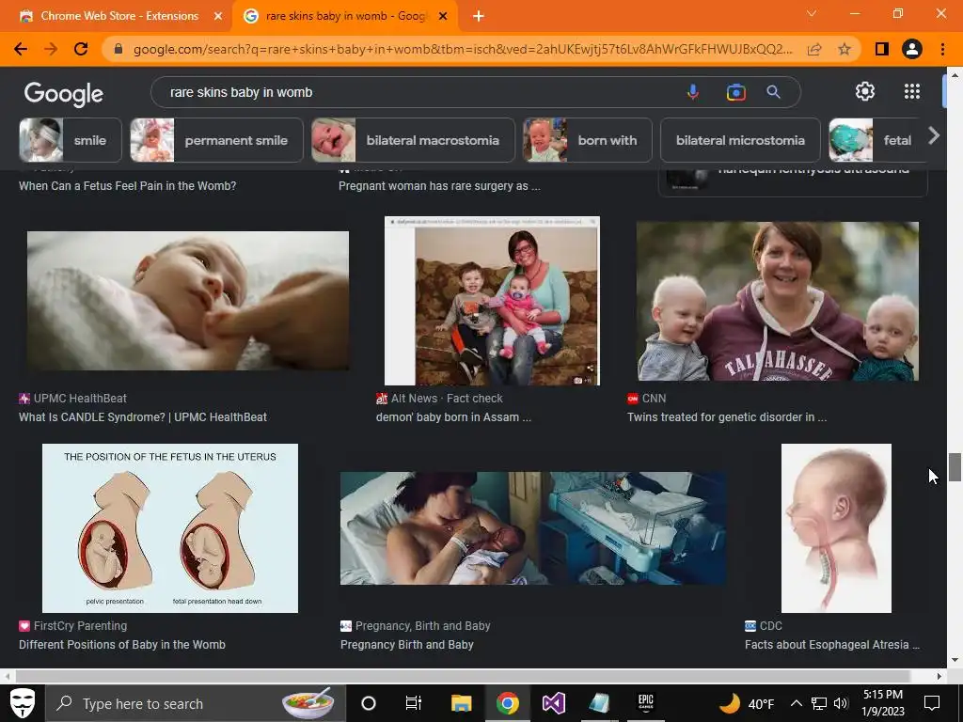Image resolution: width=963 pixels, height=722 pixels.
Task: Click the horizontal scrollbar
Action: 462,676
